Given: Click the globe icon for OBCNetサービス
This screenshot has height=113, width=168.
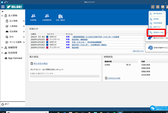Looking at the screenshot, I should click(x=150, y=48).
